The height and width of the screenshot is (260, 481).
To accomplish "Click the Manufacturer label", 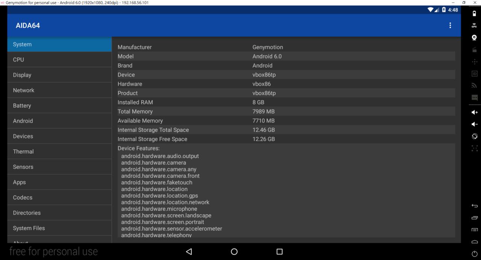I will (135, 47).
